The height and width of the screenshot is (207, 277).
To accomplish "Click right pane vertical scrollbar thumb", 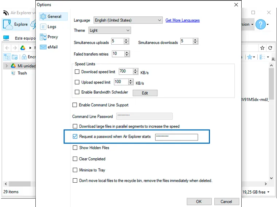I will point(271,84).
